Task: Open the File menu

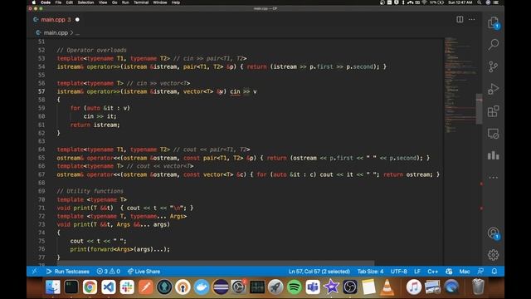Action: click(58, 2)
